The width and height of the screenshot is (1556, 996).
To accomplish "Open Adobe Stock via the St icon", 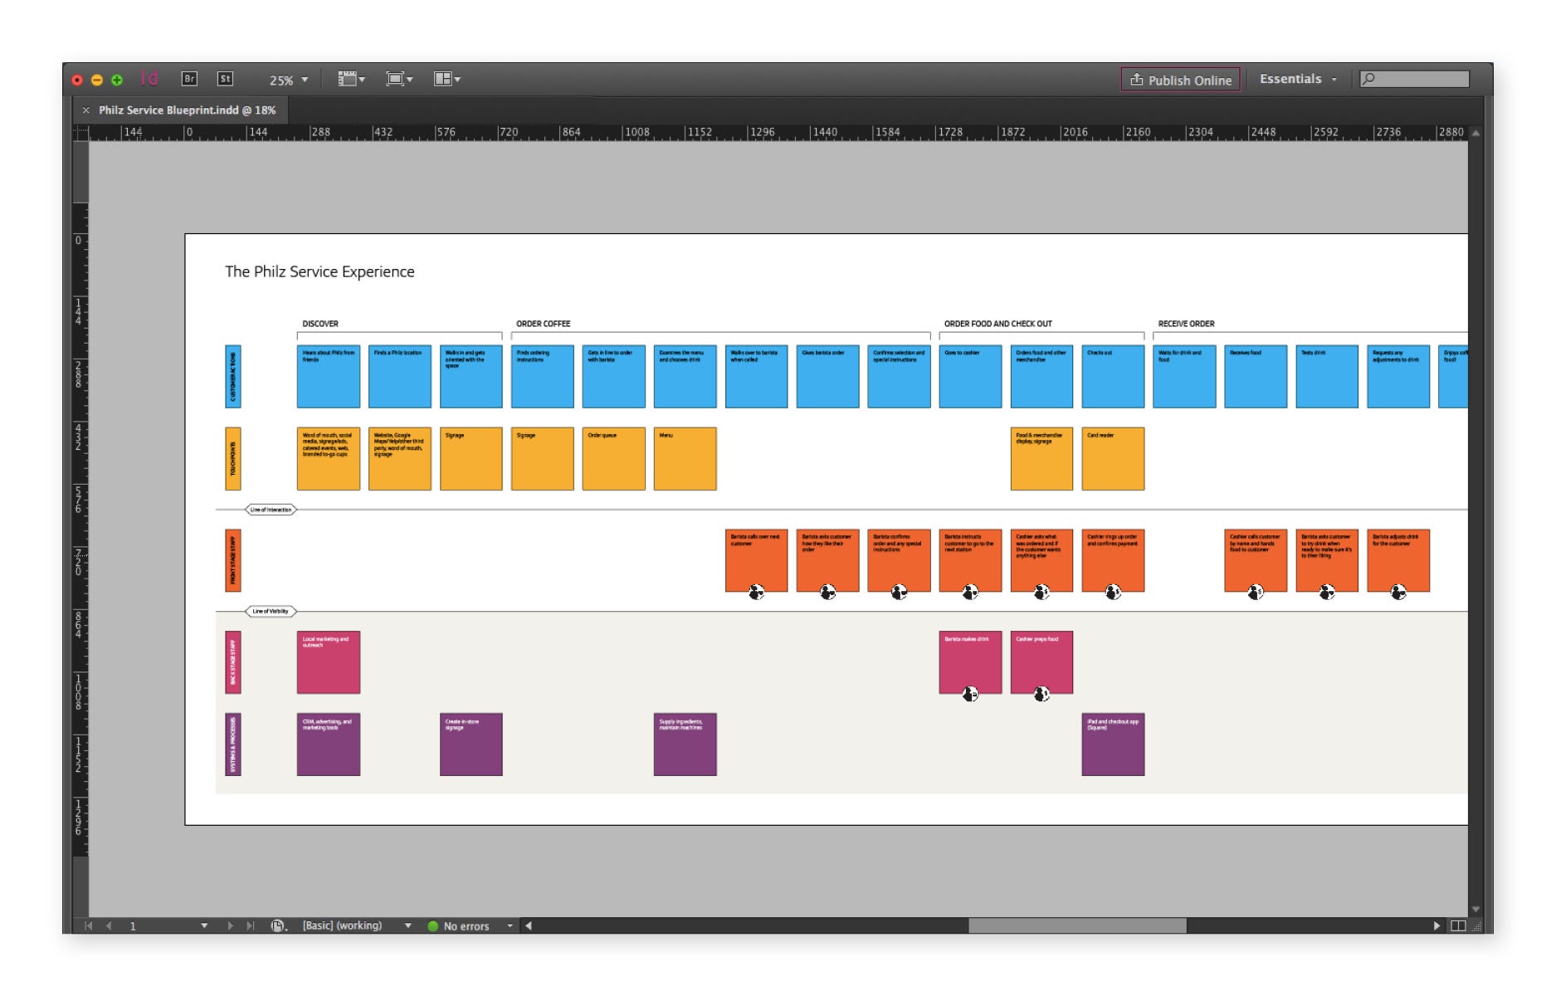I will [225, 79].
